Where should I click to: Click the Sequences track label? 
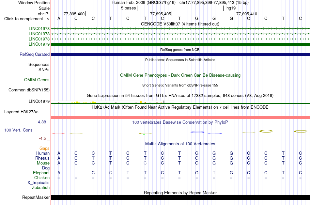click(39, 64)
